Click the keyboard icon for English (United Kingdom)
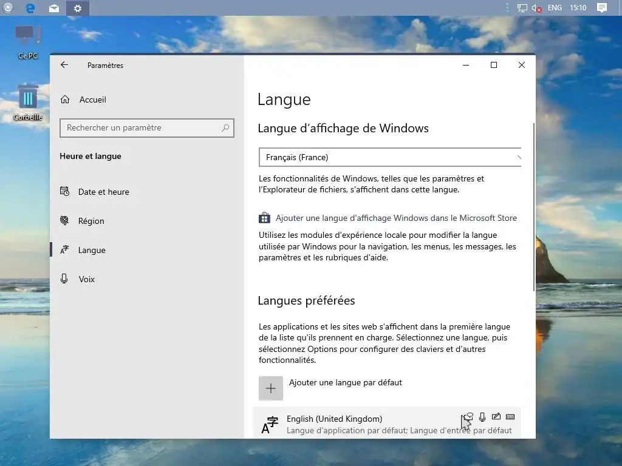Screen dimensions: 622x466 point(510,417)
